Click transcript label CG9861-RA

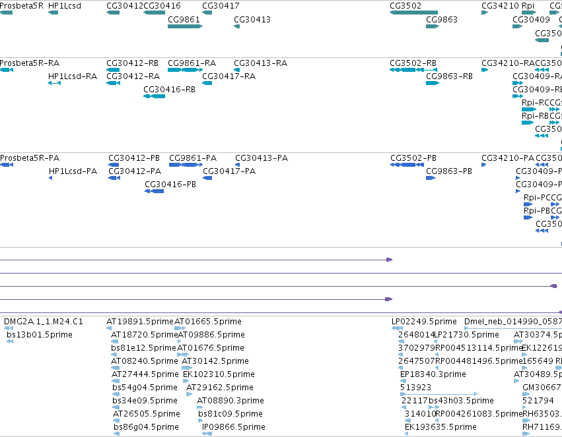point(192,63)
